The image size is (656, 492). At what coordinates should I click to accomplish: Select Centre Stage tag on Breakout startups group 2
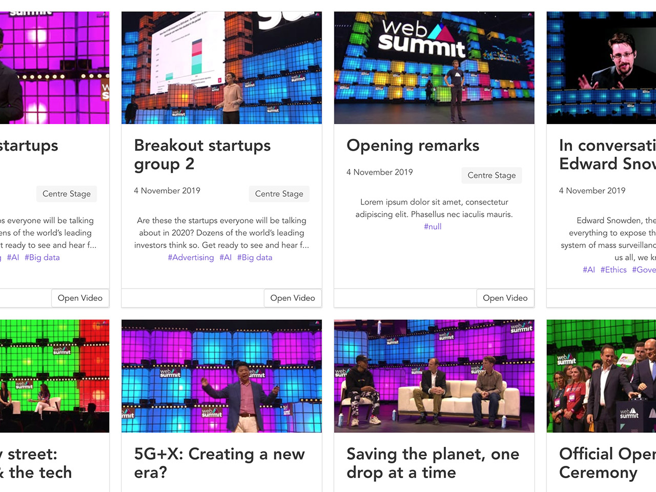(x=279, y=194)
